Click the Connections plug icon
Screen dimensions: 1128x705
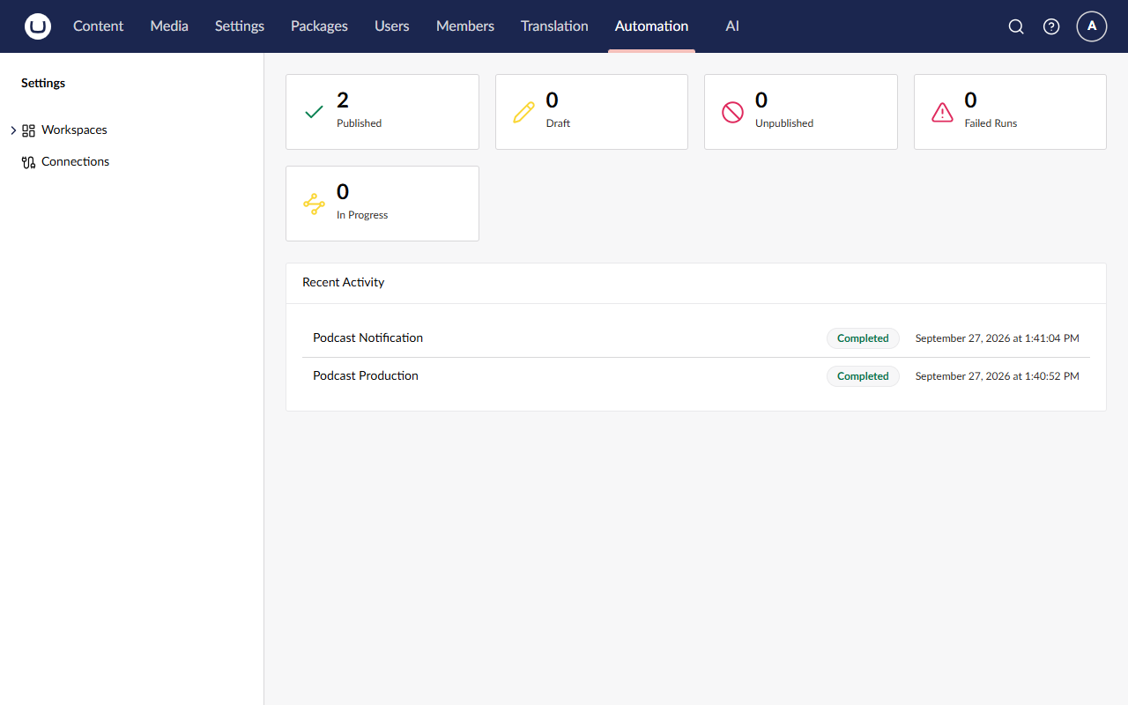[28, 162]
